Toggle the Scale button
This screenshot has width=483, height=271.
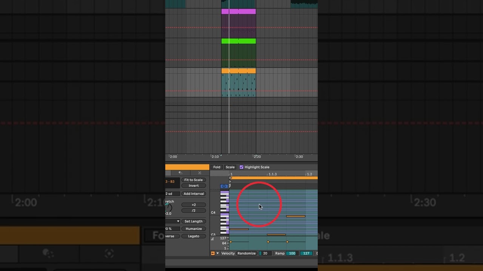230,167
